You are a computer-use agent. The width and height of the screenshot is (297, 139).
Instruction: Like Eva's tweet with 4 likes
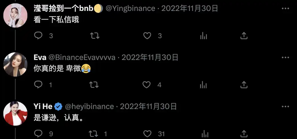pyautogui.click(x=147, y=85)
